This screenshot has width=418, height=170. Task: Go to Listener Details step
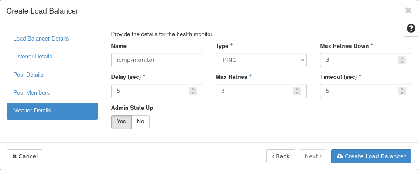(x=33, y=57)
